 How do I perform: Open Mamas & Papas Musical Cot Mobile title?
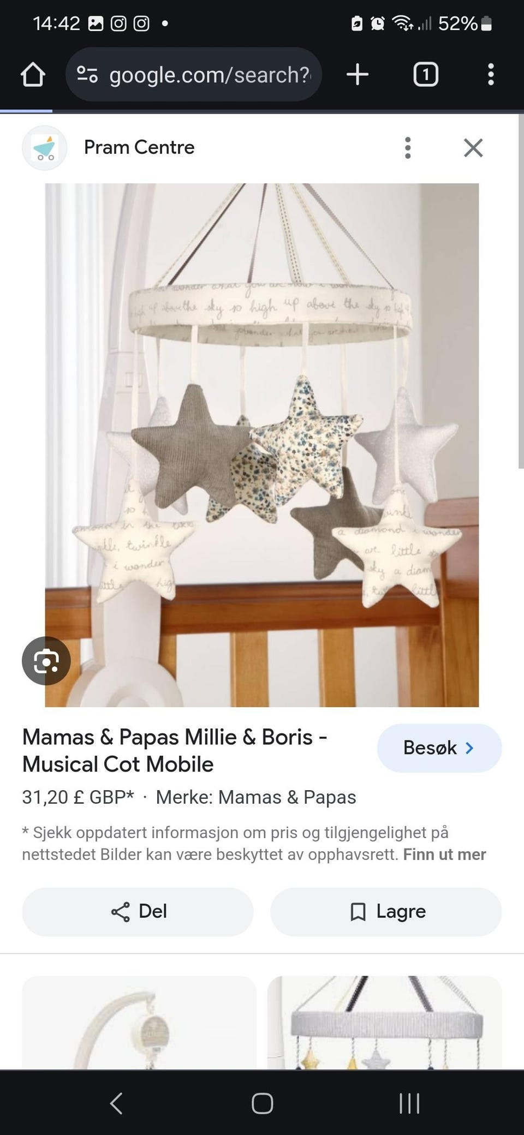(x=175, y=750)
